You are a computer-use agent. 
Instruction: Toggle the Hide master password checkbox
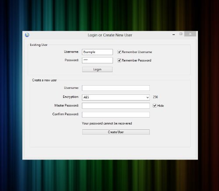click(x=155, y=106)
